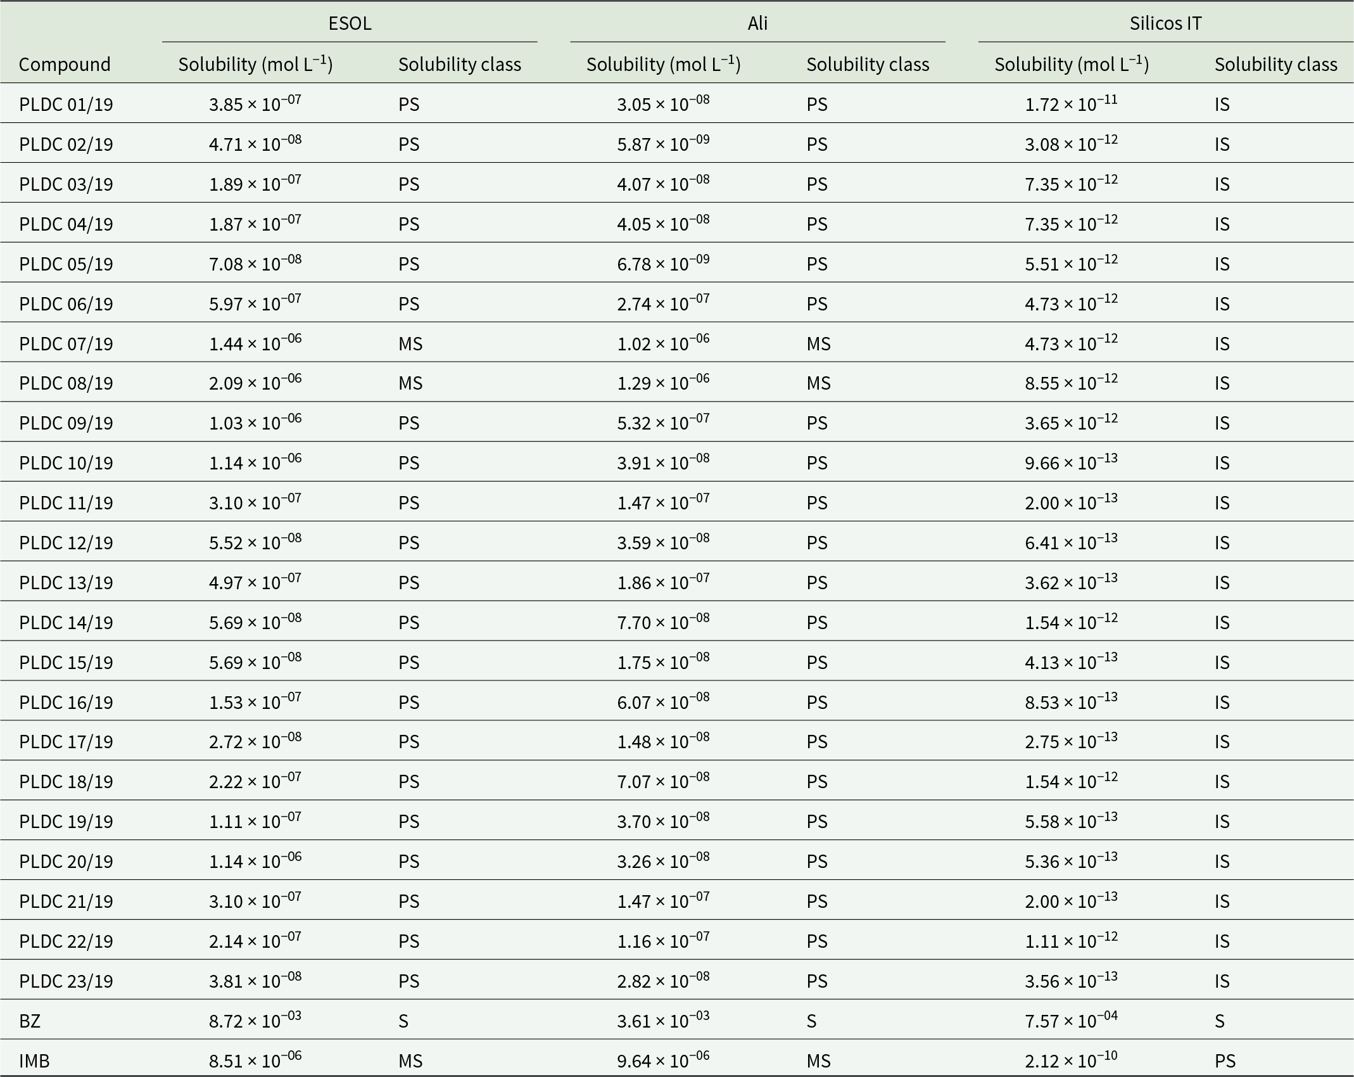
Task: Select the PLDC 23/19 compound name
Action: 66,981
